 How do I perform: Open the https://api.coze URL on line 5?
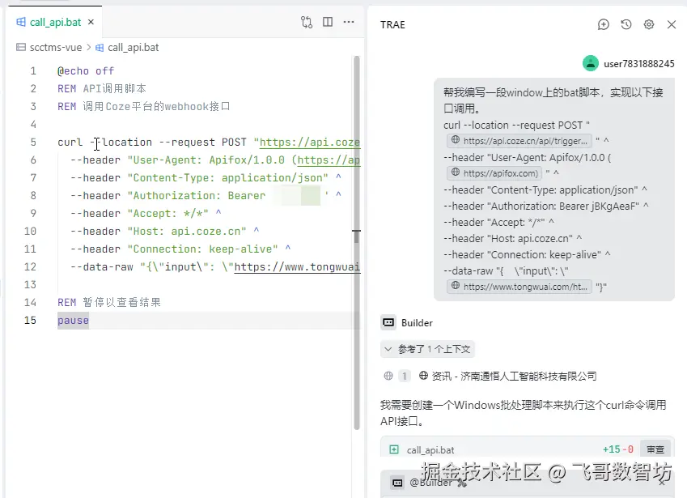point(310,142)
